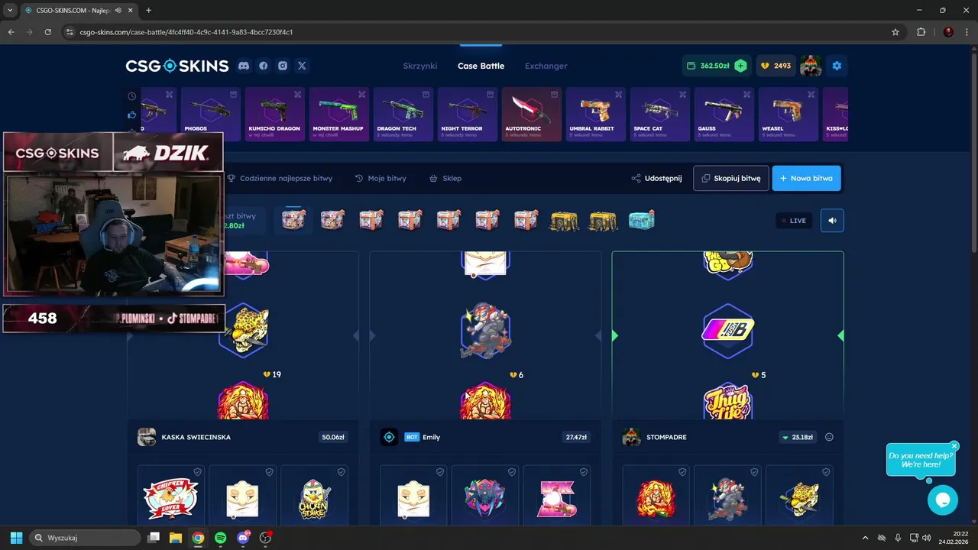Click the CSGO-SKINS logo in header

click(177, 66)
